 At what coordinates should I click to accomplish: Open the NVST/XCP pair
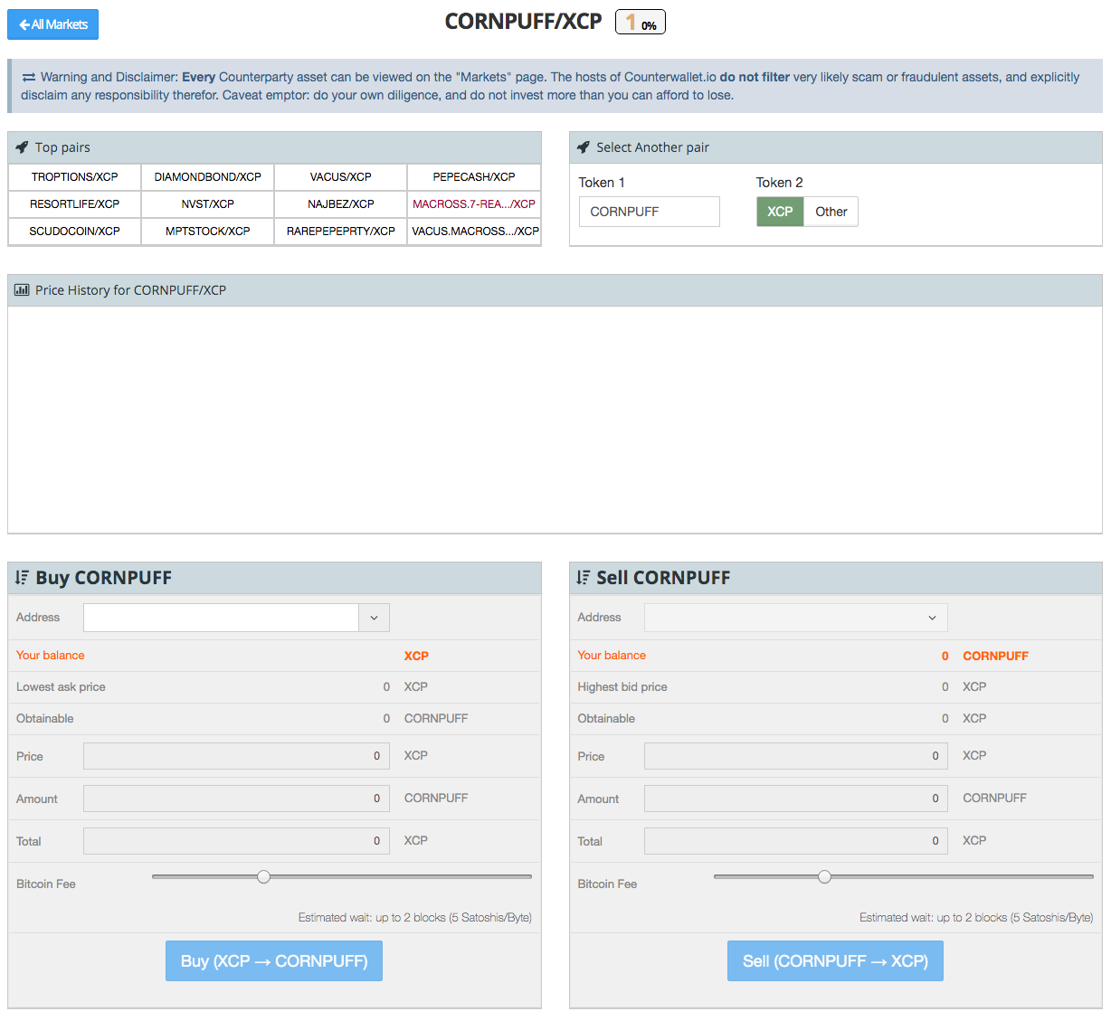(208, 204)
